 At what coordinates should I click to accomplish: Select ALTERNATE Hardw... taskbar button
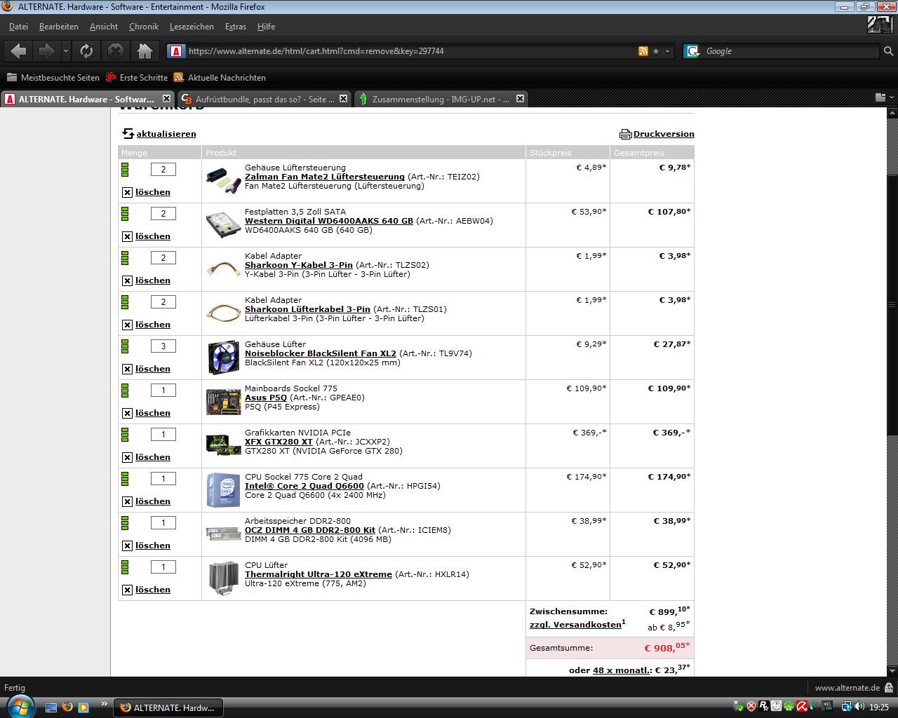point(168,707)
